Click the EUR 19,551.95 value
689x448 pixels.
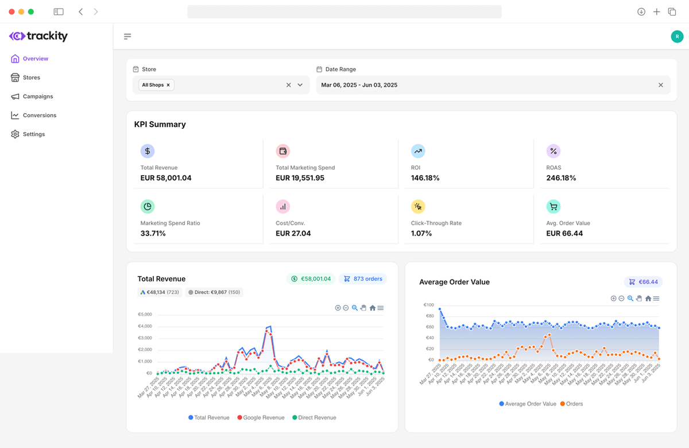coord(300,178)
